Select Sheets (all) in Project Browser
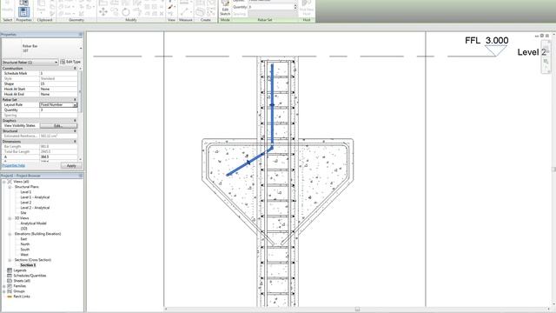The image size is (556, 313). point(22,281)
